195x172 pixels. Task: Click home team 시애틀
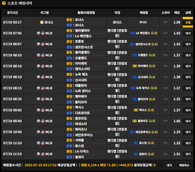(x=79, y=140)
